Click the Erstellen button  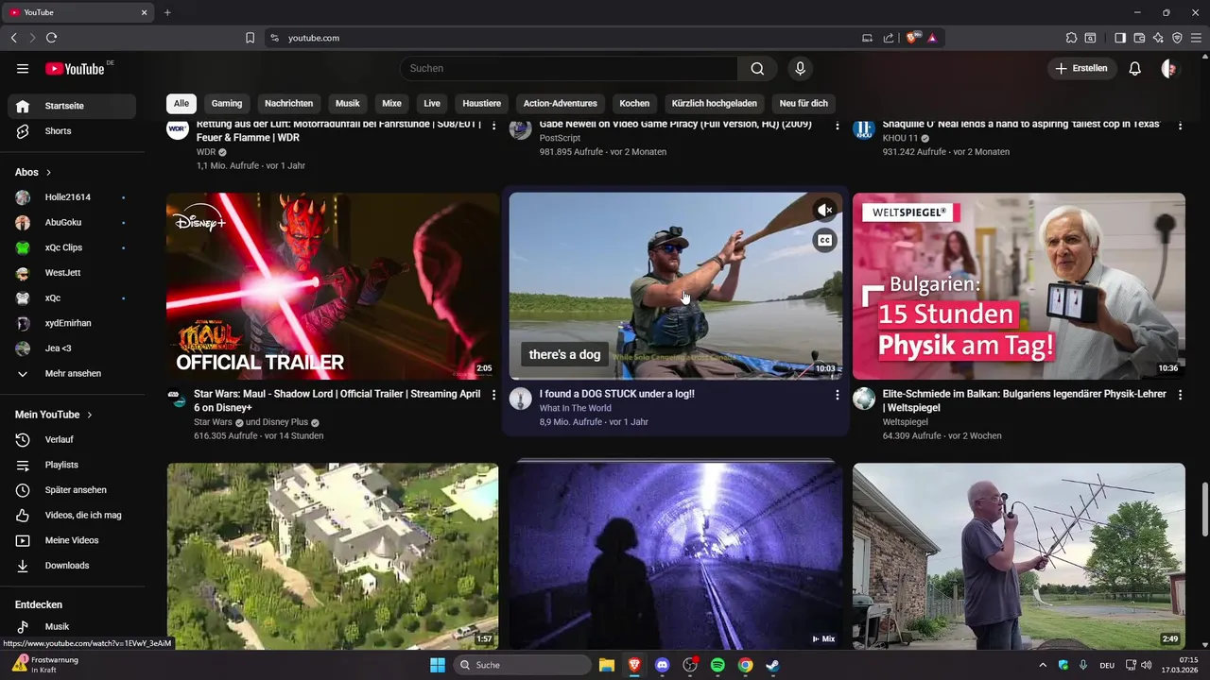1081,68
